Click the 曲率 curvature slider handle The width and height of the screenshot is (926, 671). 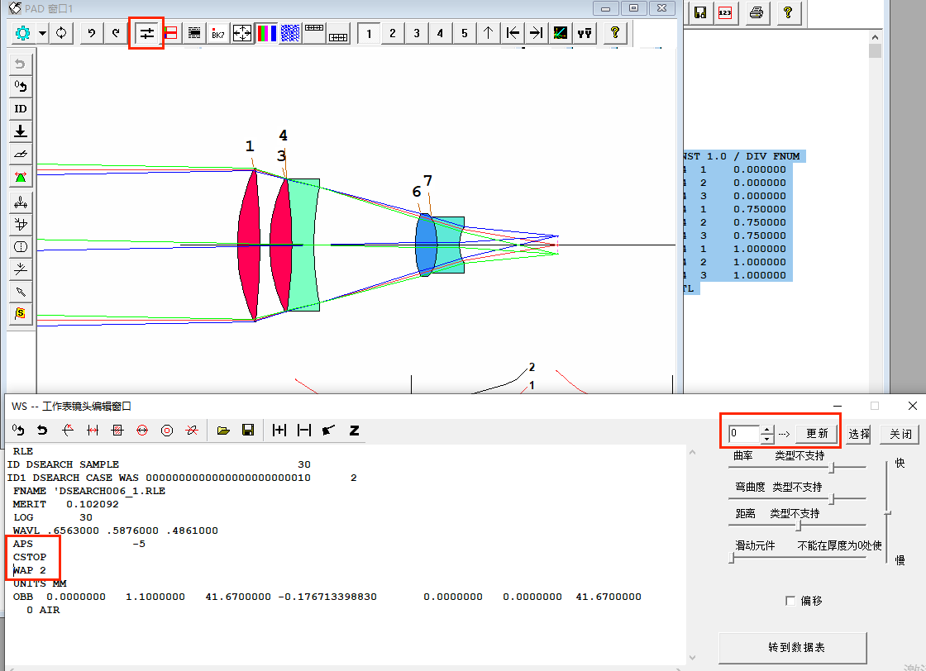(x=832, y=468)
